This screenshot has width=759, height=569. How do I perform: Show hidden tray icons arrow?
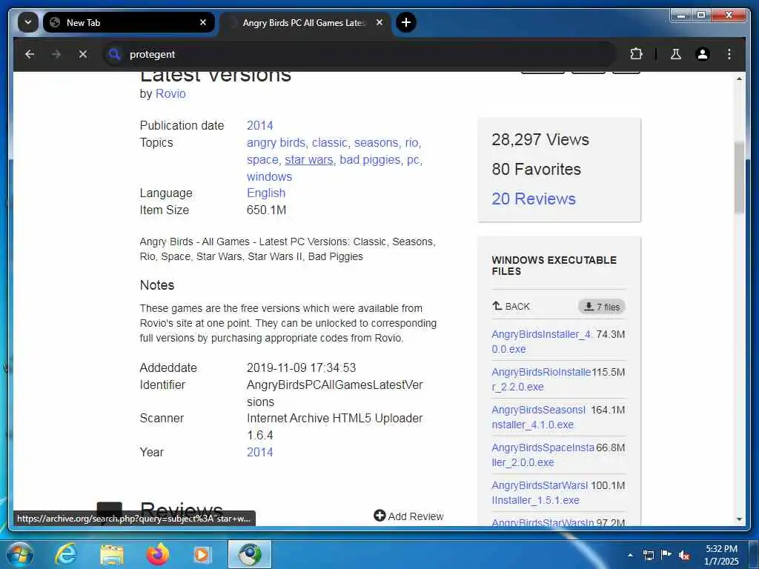coord(630,555)
